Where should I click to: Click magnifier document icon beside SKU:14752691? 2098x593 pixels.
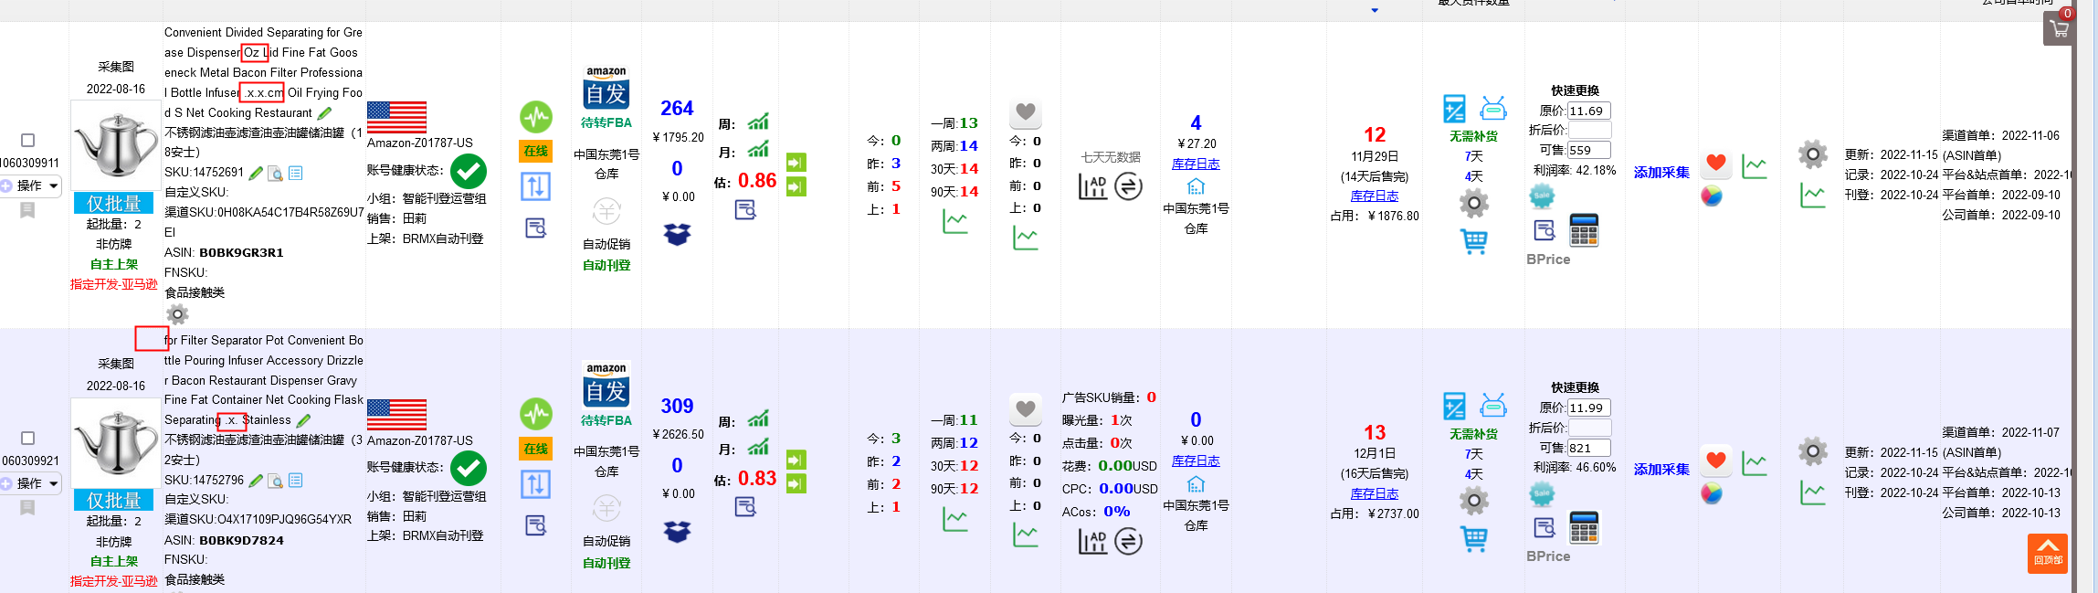click(275, 174)
